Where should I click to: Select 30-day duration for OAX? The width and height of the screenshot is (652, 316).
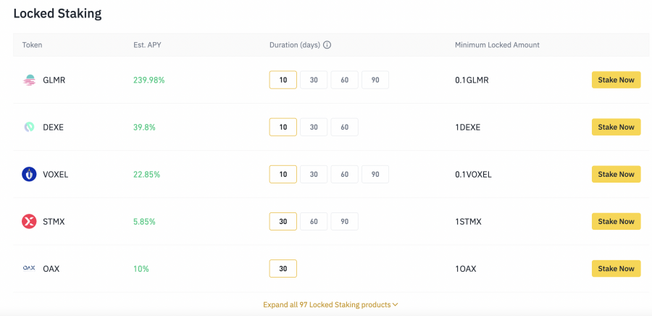point(283,268)
